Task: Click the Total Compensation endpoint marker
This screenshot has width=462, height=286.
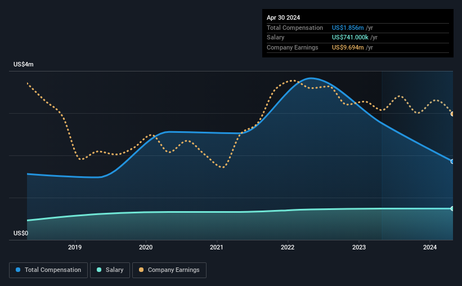Action: point(452,162)
